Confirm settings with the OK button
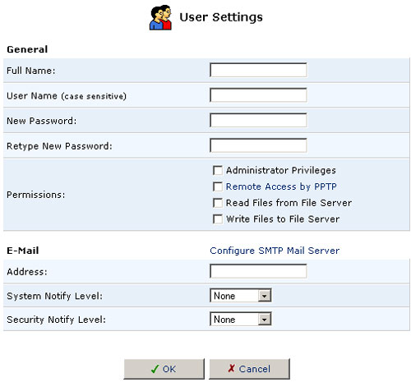Screen dimensions: 411x382 point(164,369)
